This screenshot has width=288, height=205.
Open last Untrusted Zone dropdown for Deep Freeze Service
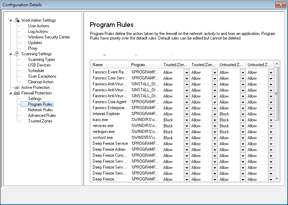click(271, 144)
